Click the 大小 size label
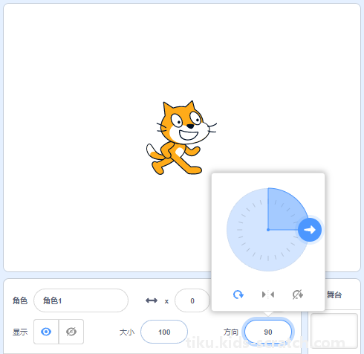This screenshot has width=364, height=354. (127, 332)
